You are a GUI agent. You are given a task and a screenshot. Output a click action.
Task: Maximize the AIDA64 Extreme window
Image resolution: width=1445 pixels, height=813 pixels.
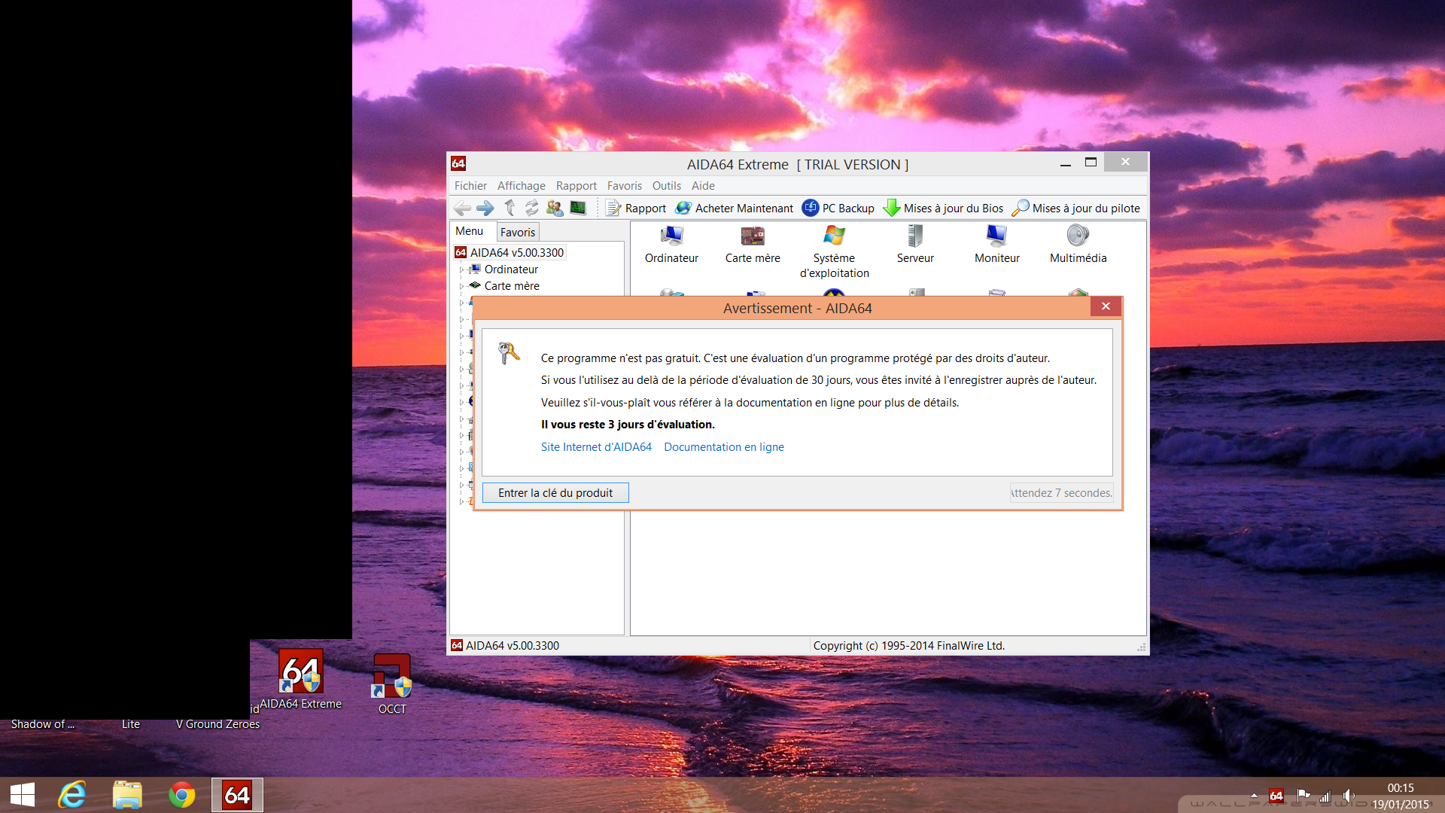point(1091,163)
